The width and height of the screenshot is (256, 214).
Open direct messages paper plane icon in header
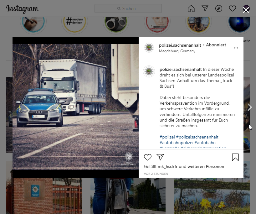point(205,9)
